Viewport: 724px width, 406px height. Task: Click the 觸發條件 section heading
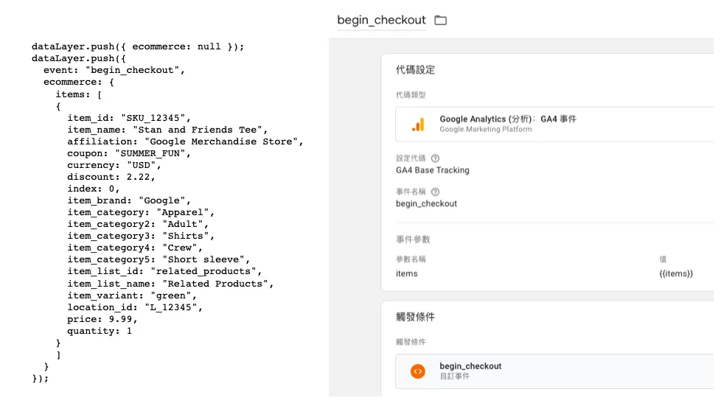coord(416,317)
